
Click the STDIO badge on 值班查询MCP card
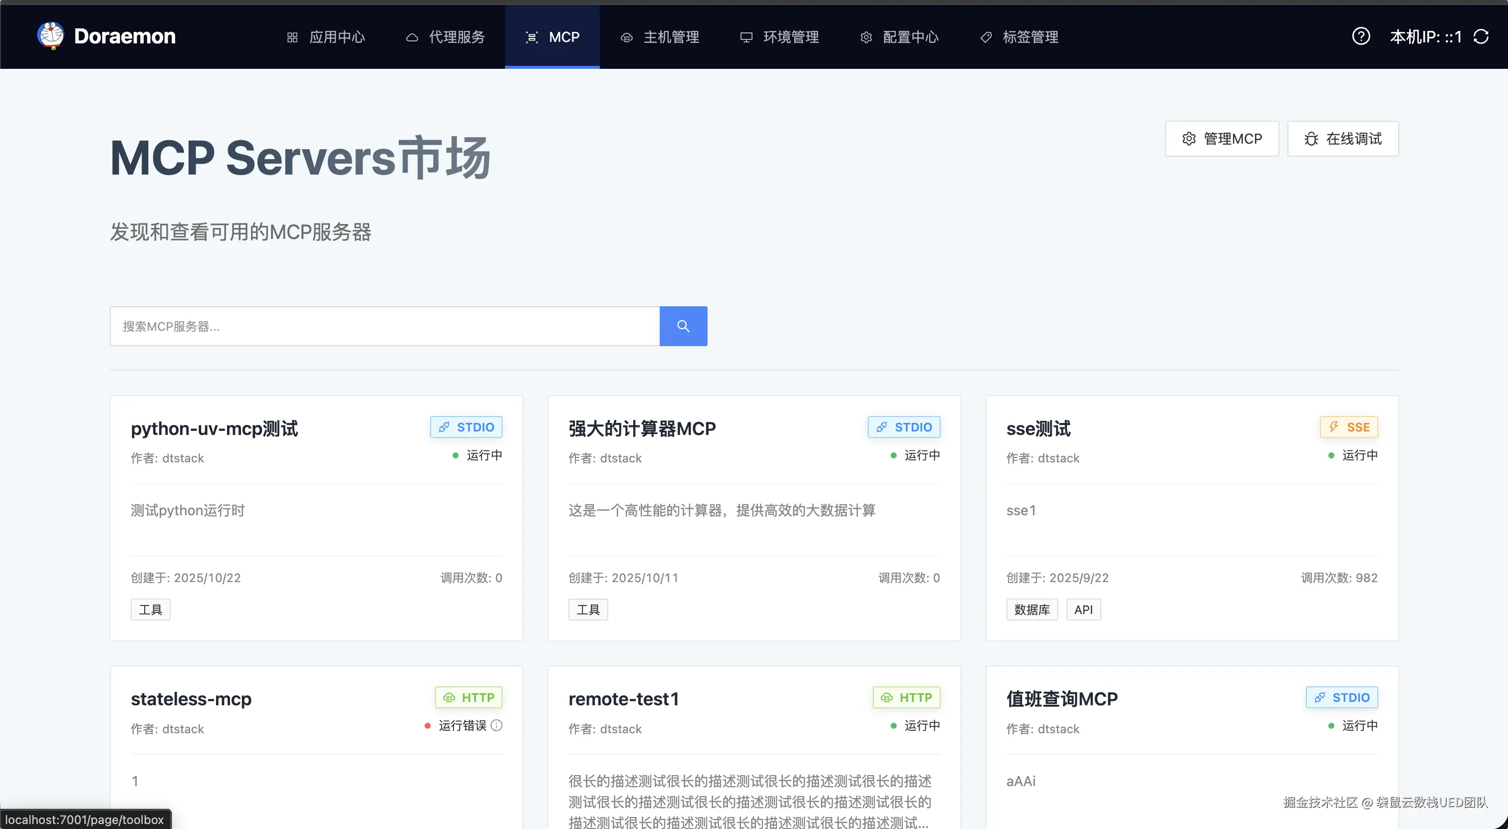pyautogui.click(x=1341, y=697)
